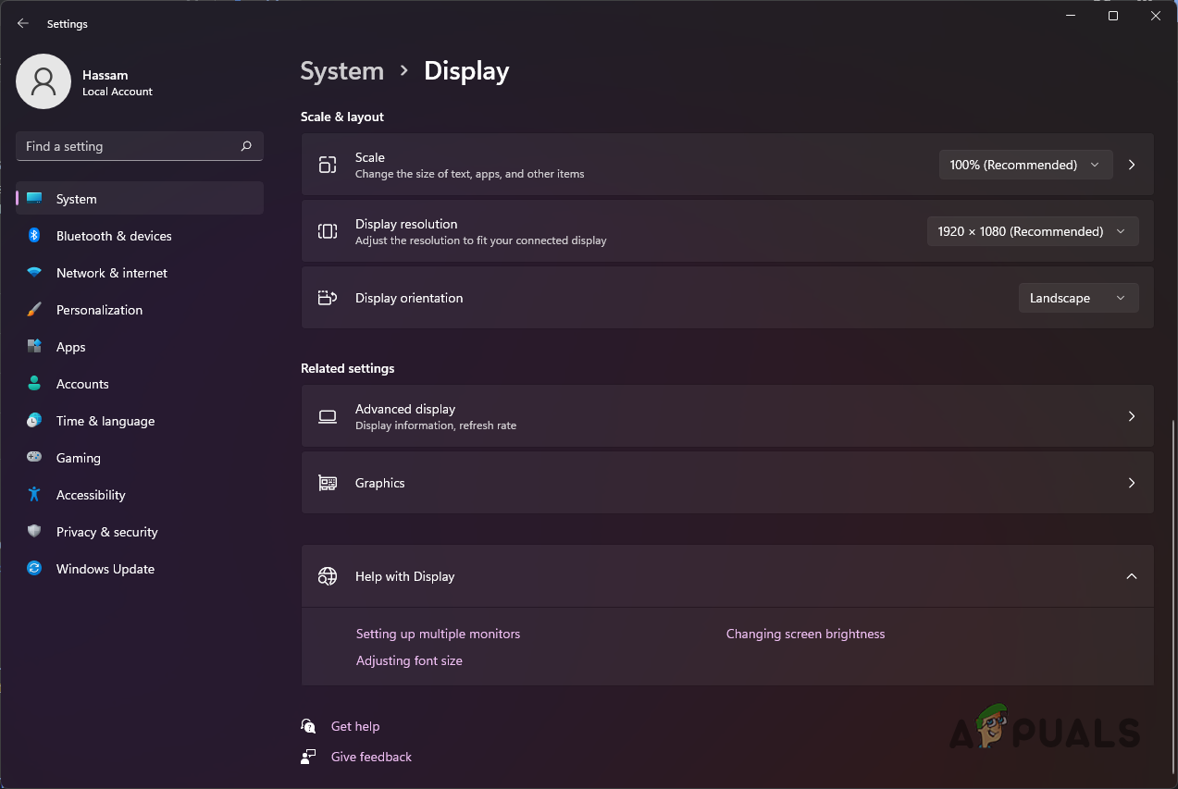
Task: Click the Bluetooth icon in sidebar
Action: (x=34, y=236)
